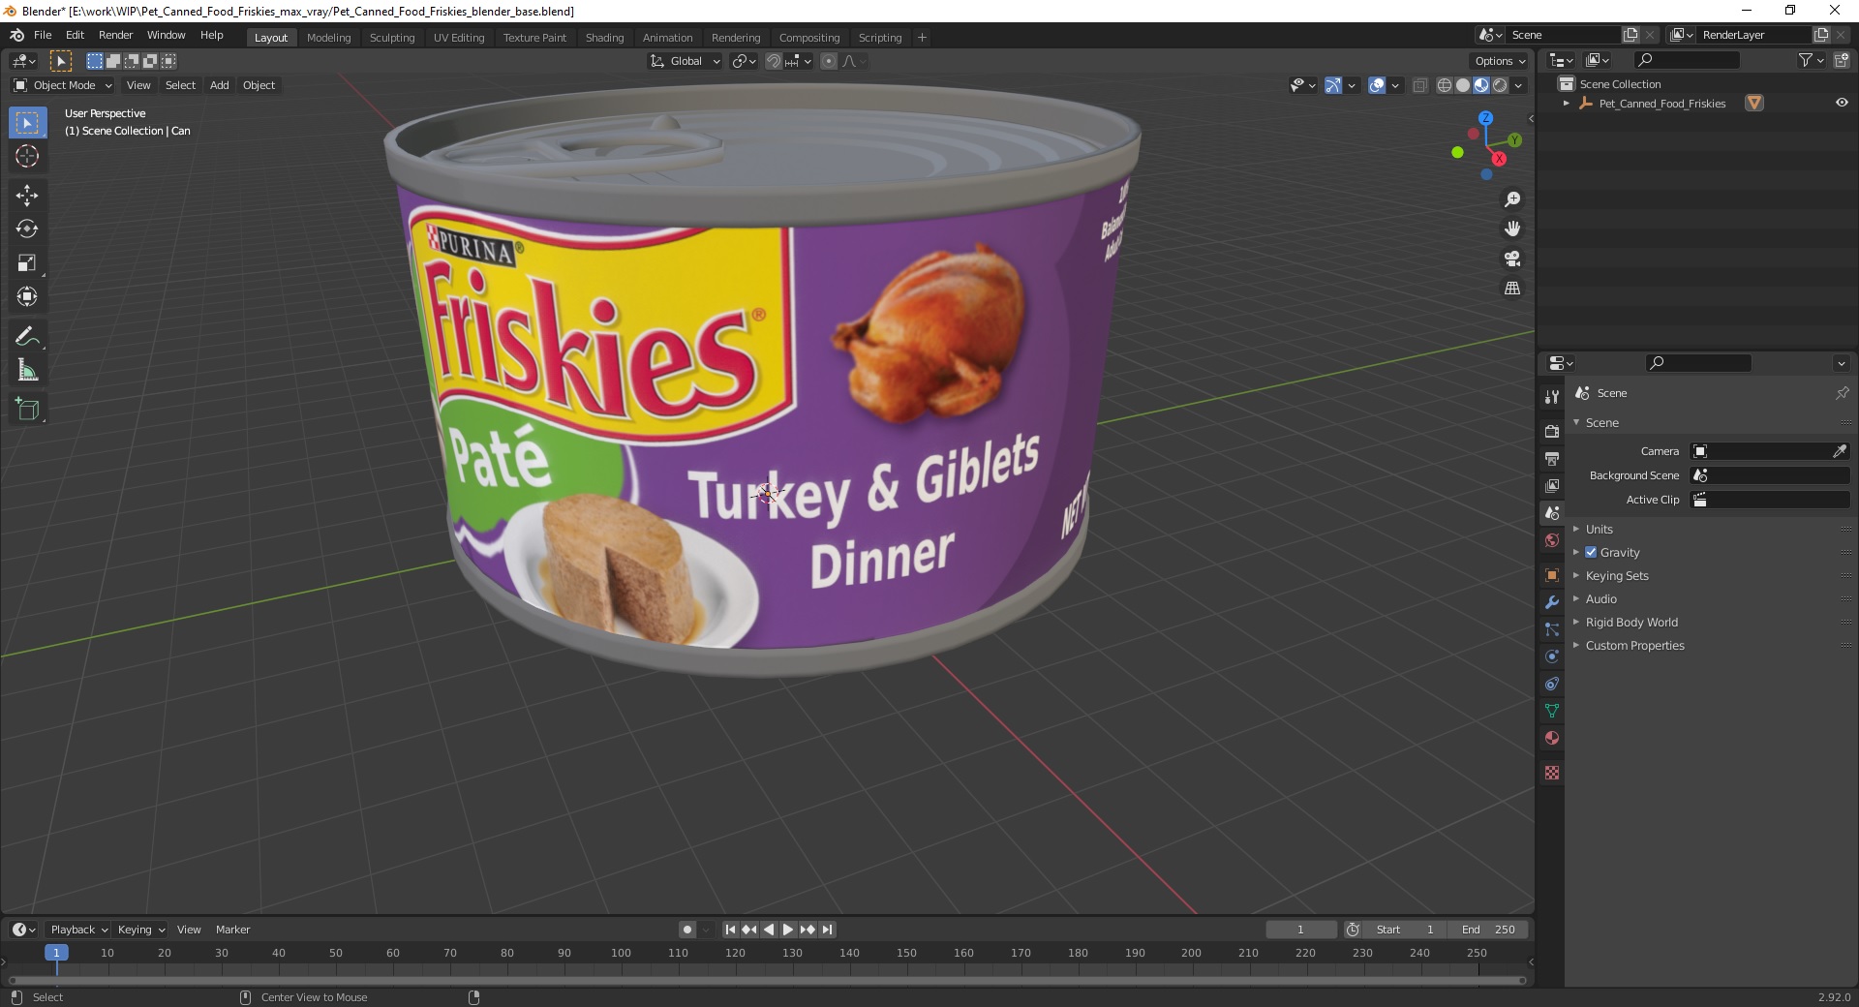Switch to Rendered viewport shading
The height and width of the screenshot is (1007, 1859).
[x=1500, y=85]
